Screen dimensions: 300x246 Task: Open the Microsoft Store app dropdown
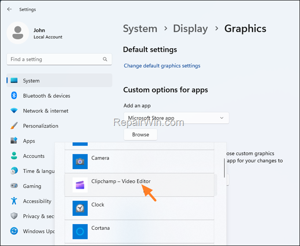(x=176, y=118)
